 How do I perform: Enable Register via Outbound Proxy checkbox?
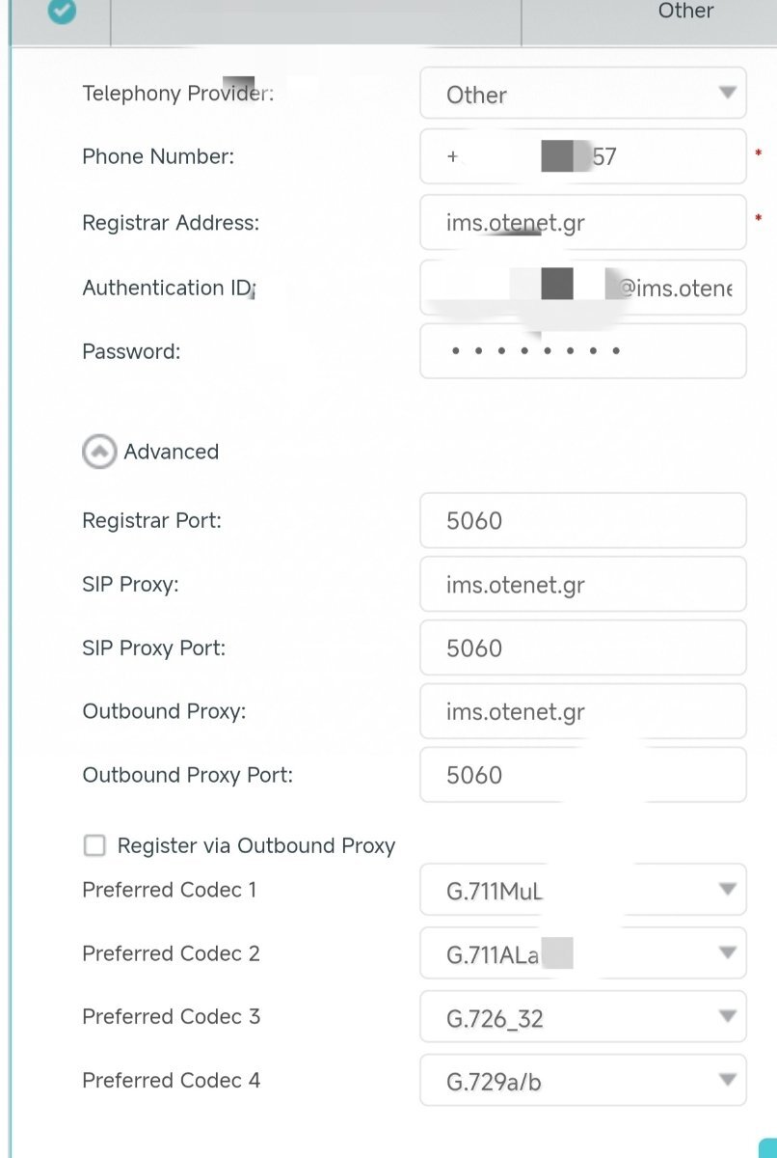(x=94, y=846)
